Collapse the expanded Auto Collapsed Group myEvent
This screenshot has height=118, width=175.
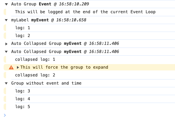point(6,52)
